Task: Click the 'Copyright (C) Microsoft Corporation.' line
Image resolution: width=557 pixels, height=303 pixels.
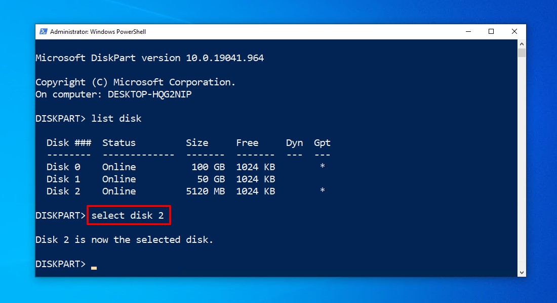Action: tap(135, 82)
